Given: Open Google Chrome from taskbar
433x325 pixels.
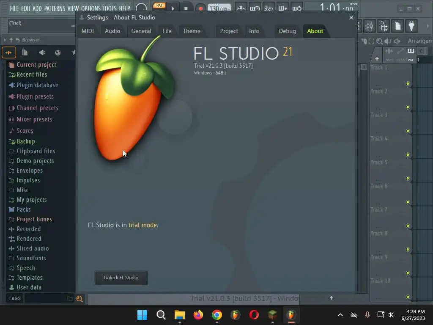Looking at the screenshot, I should 217,315.
